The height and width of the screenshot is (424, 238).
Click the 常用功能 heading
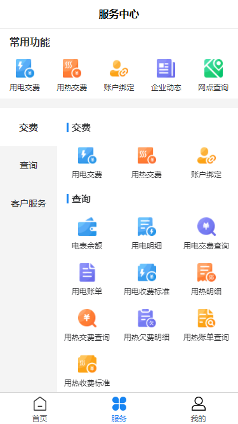pos(30,42)
